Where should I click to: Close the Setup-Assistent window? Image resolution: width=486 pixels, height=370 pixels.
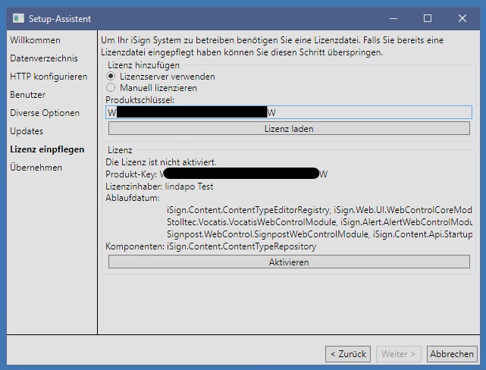pos(462,19)
